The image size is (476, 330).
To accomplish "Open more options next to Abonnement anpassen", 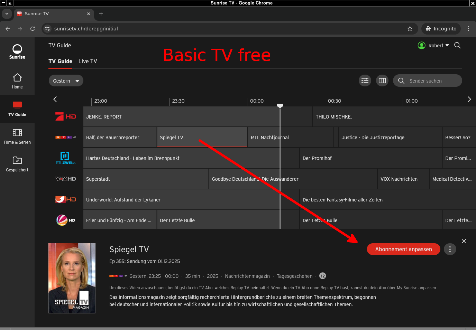I will [x=450, y=249].
